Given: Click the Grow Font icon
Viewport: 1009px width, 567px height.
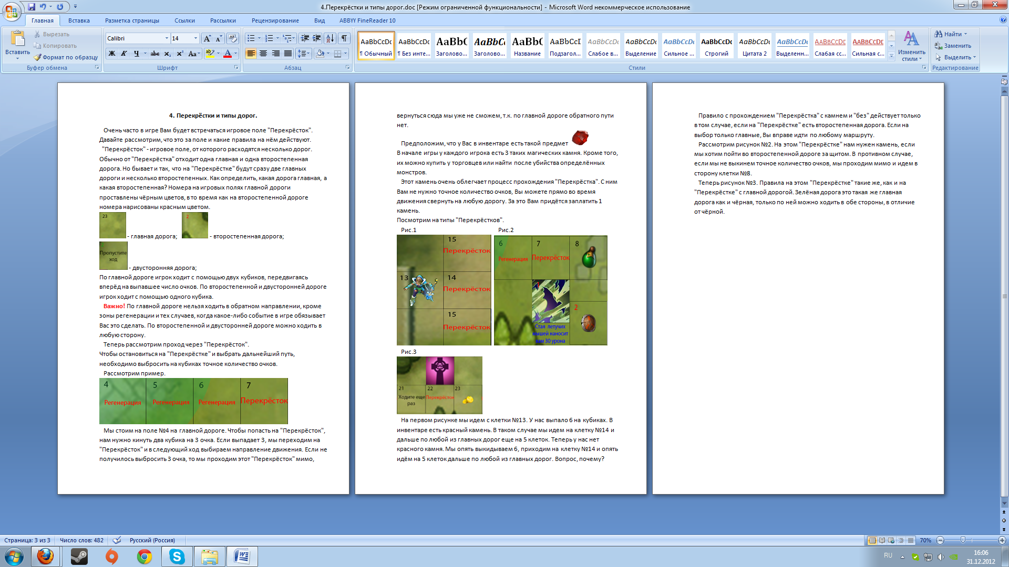Looking at the screenshot, I should (207, 38).
